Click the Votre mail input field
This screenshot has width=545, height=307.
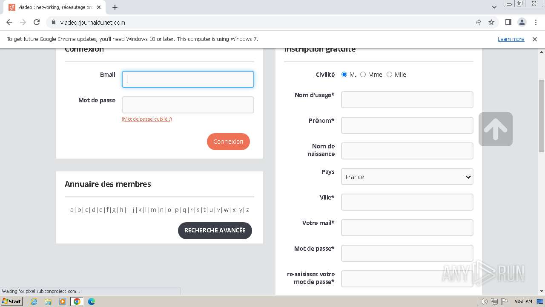(x=407, y=228)
